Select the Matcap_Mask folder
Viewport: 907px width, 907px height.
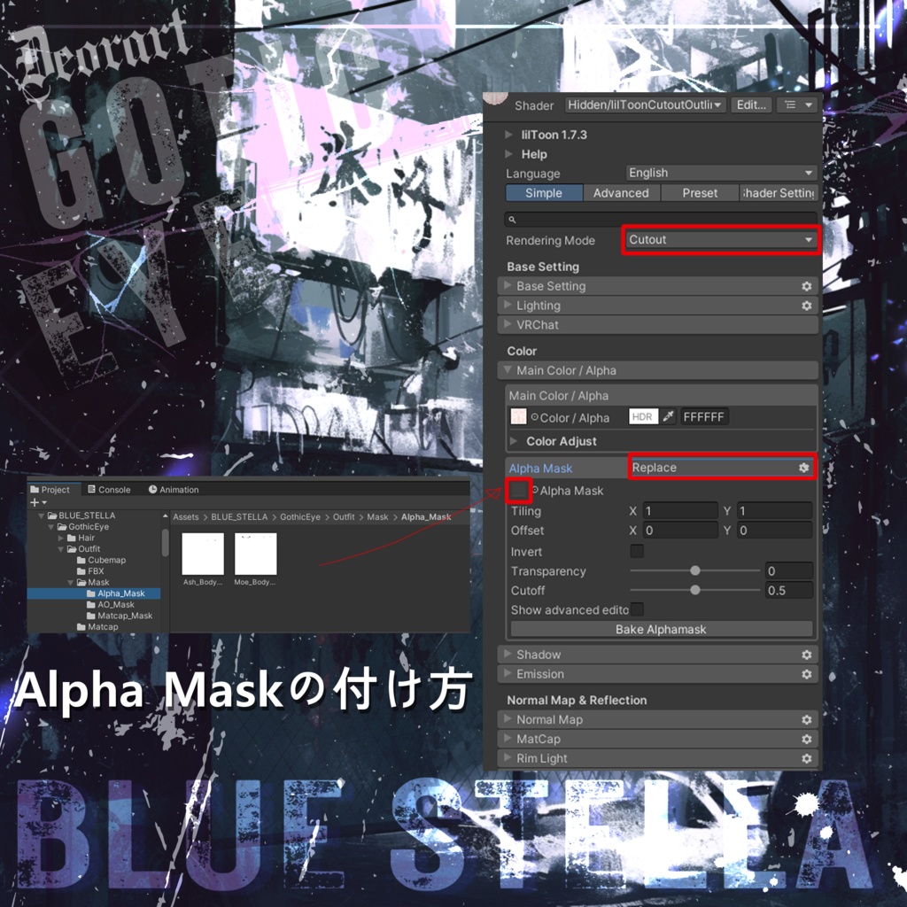tap(120, 616)
